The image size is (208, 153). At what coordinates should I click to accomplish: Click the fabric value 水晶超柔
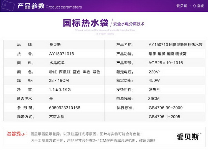(57, 63)
